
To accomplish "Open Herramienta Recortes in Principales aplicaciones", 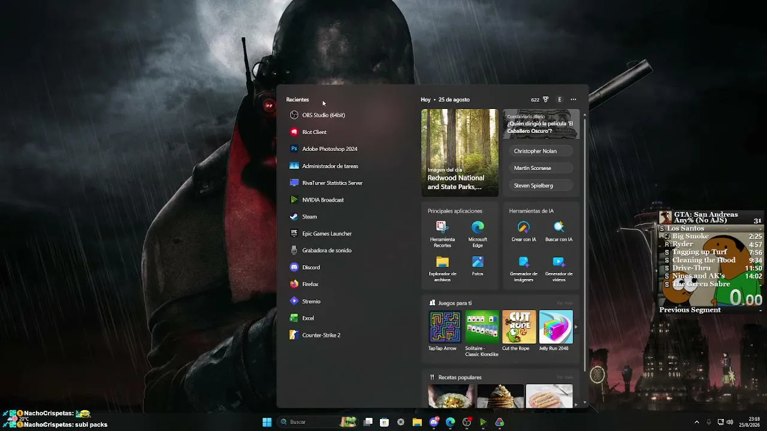I will point(442,234).
